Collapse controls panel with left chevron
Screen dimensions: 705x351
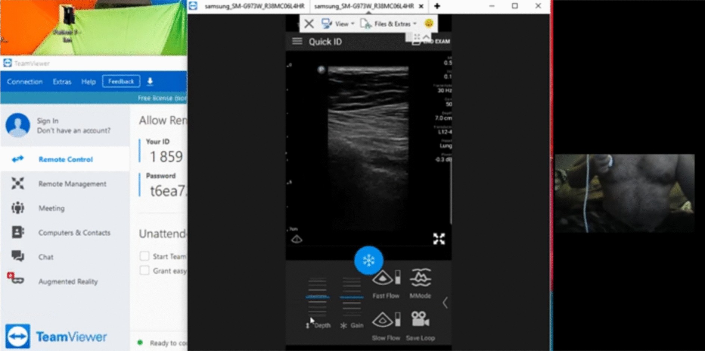445,303
